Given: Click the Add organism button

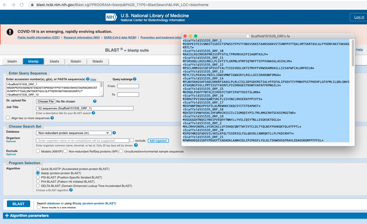Looking at the screenshot, I should click(x=158, y=141).
